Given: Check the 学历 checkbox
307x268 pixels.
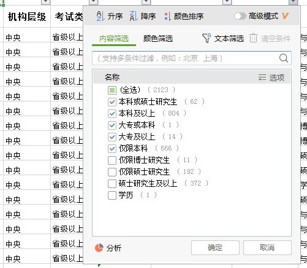Looking at the screenshot, I should tap(112, 195).
